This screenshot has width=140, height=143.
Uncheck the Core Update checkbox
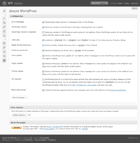(x=43, y=56)
